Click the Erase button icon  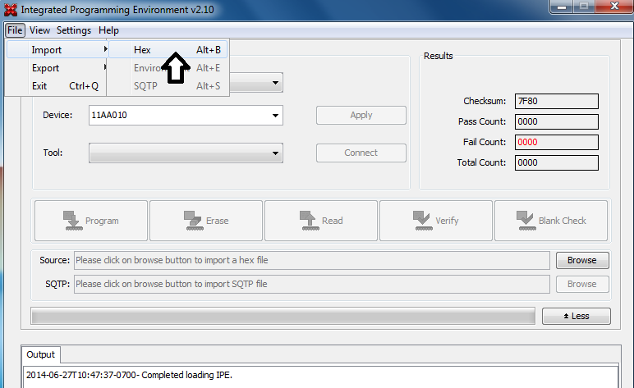tap(192, 221)
